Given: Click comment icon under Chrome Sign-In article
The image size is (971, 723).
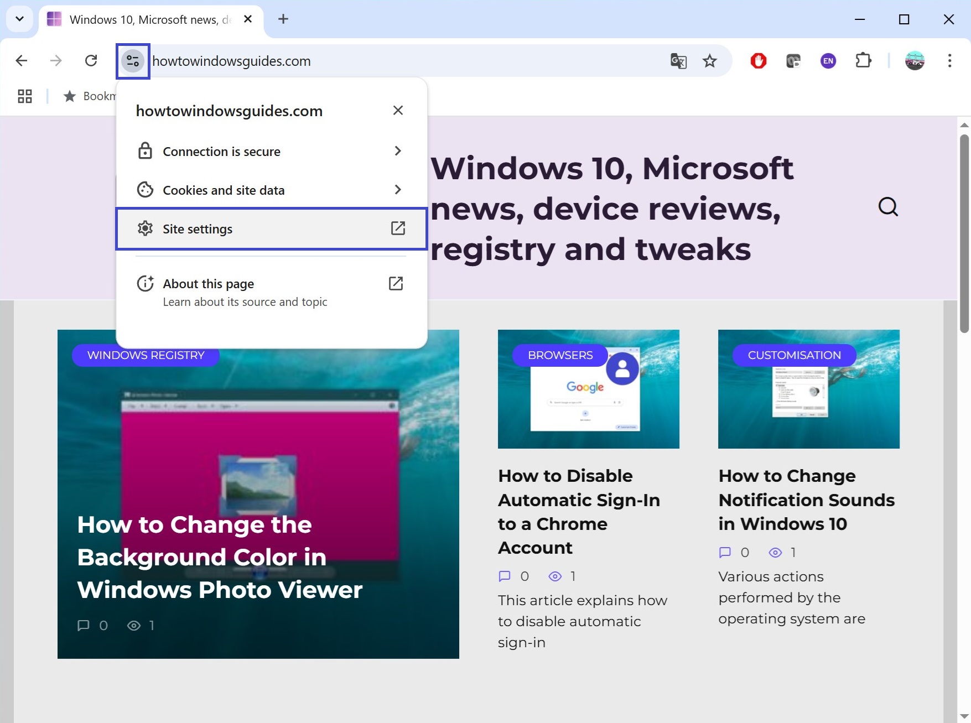Looking at the screenshot, I should pos(505,576).
